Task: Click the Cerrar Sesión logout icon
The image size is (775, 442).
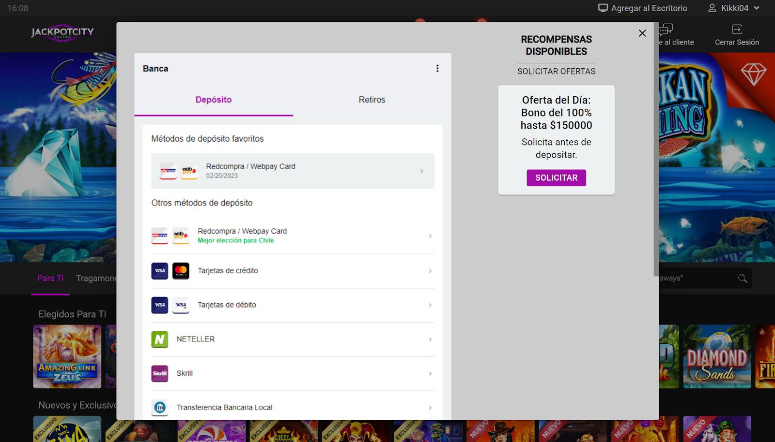Action: (737, 29)
